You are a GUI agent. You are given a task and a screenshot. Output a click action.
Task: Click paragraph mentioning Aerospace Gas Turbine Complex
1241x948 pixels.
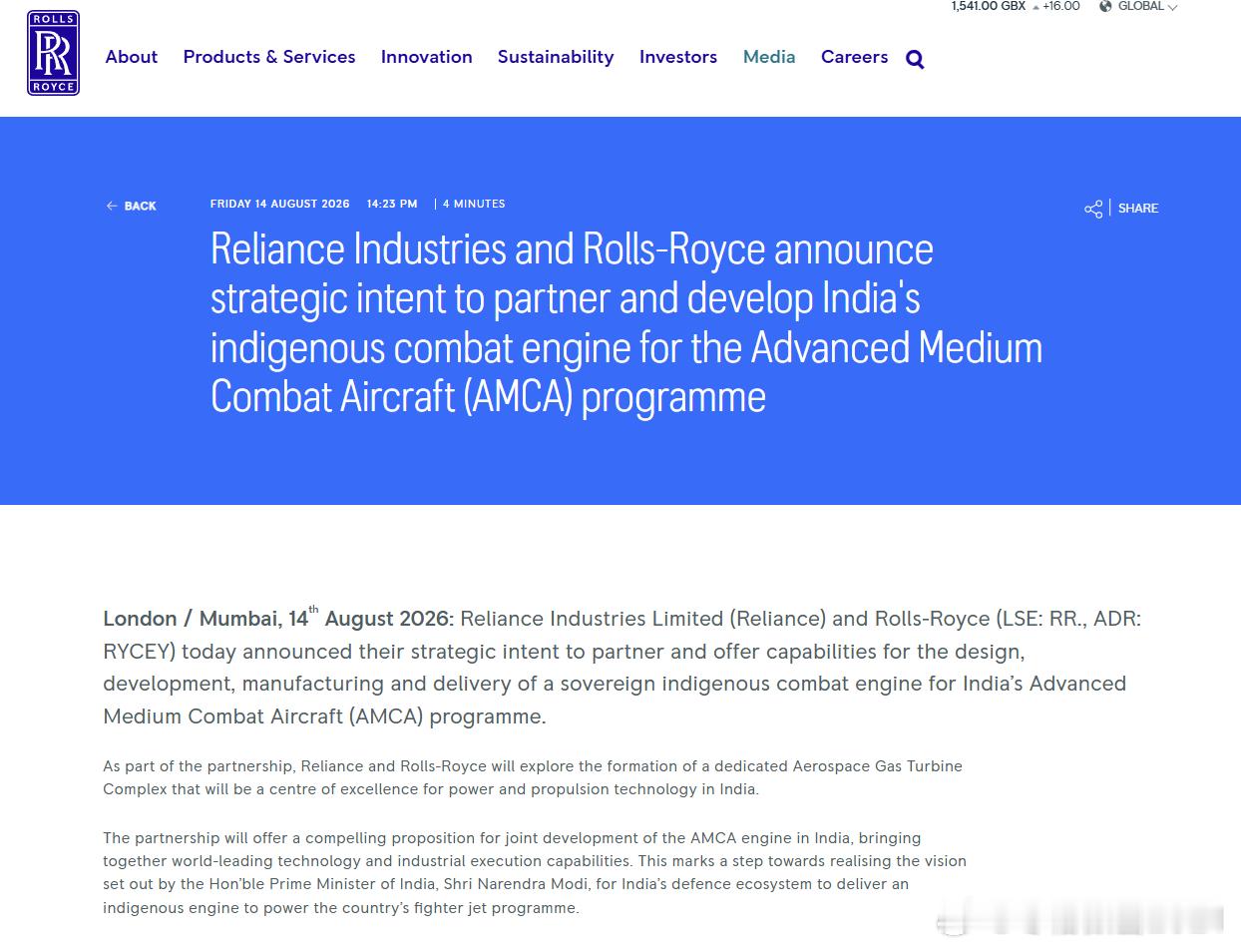pyautogui.click(x=533, y=777)
